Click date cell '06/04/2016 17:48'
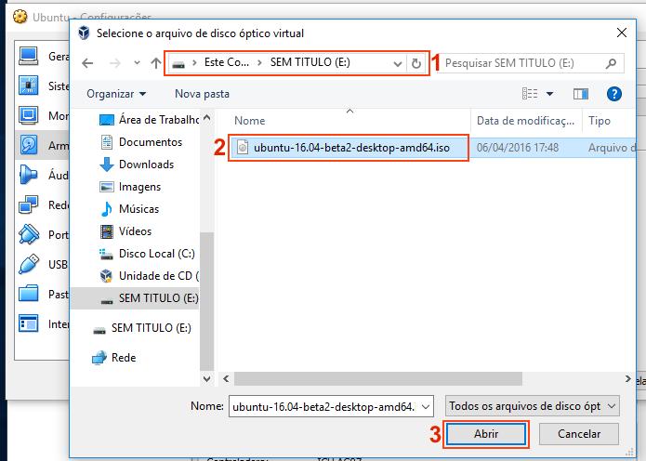 (x=518, y=148)
